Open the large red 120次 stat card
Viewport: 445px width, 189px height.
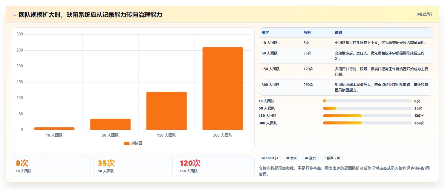point(215,166)
